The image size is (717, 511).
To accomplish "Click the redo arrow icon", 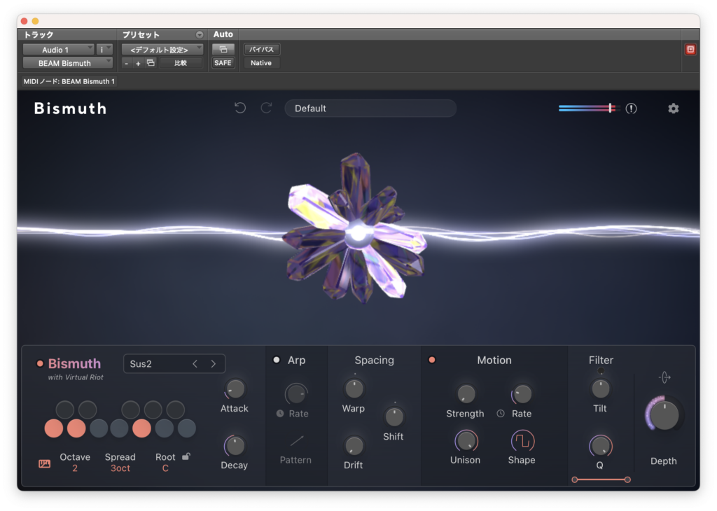I will pyautogui.click(x=266, y=108).
